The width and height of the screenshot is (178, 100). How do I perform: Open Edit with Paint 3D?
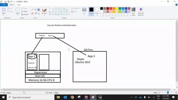tap(141, 12)
